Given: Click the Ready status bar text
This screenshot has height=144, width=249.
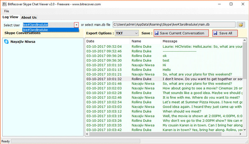Looking at the screenshot, I should (x=6, y=141).
